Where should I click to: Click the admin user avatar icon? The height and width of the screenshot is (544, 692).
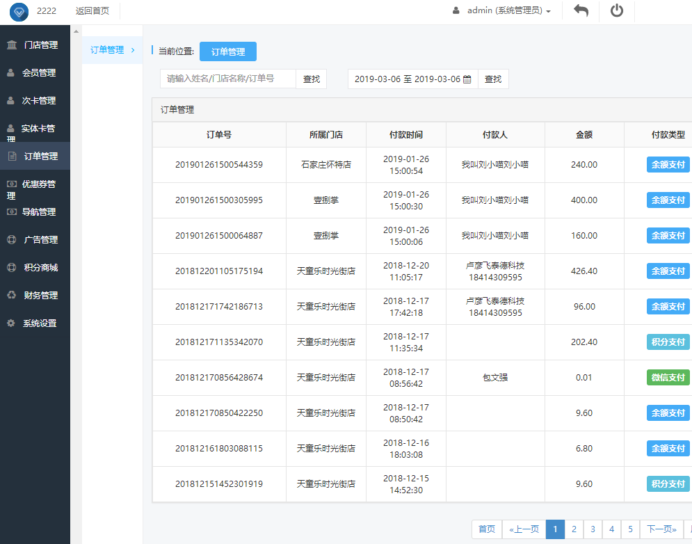[456, 10]
